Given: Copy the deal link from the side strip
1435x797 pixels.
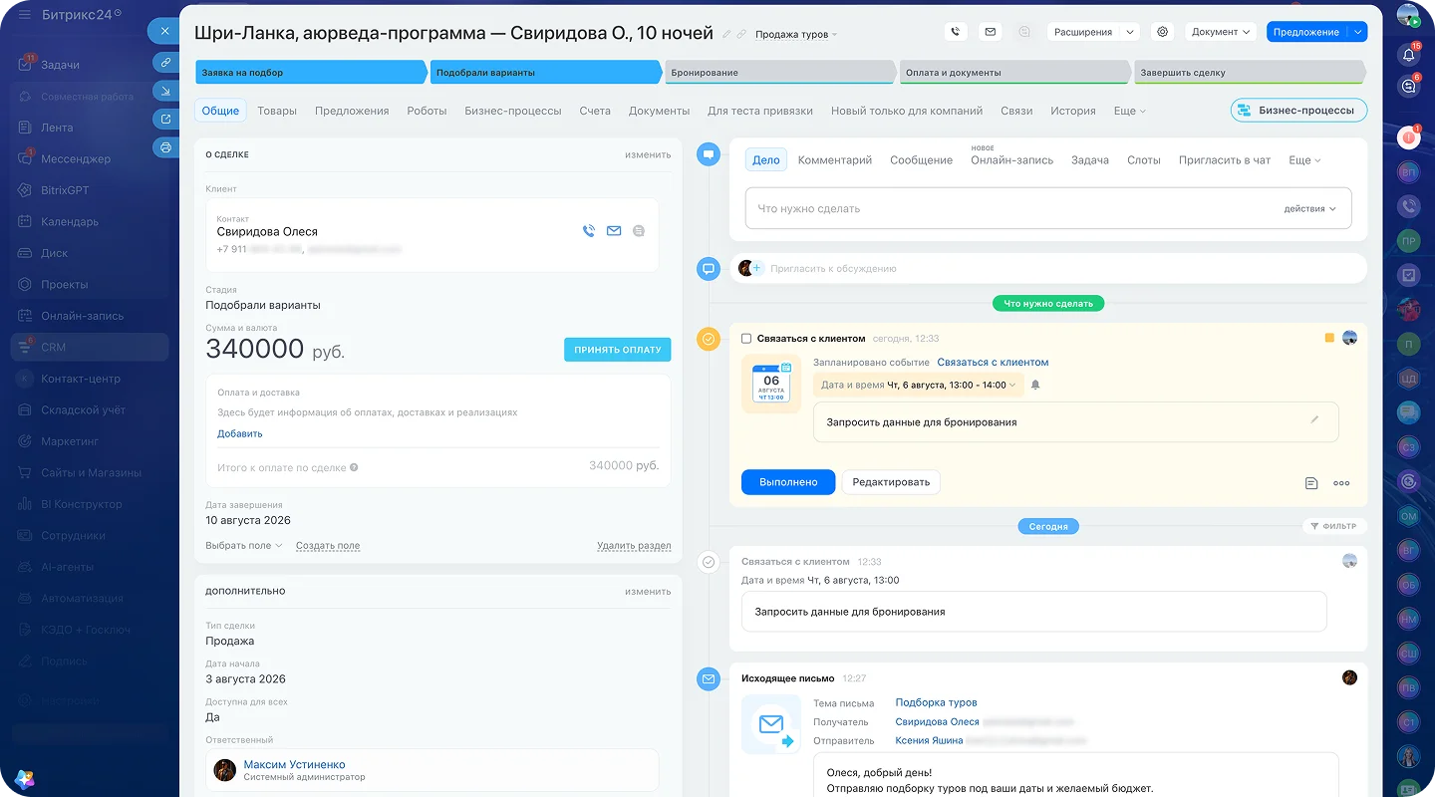Looking at the screenshot, I should 164,63.
